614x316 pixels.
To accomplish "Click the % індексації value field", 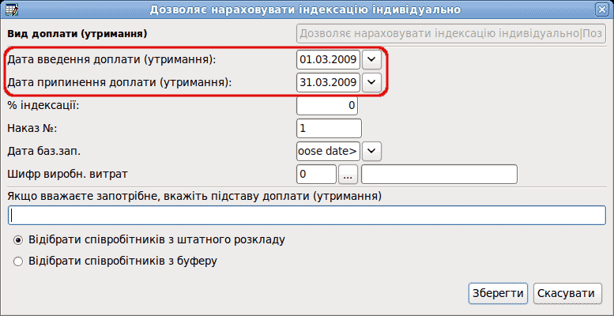I will click(x=327, y=105).
